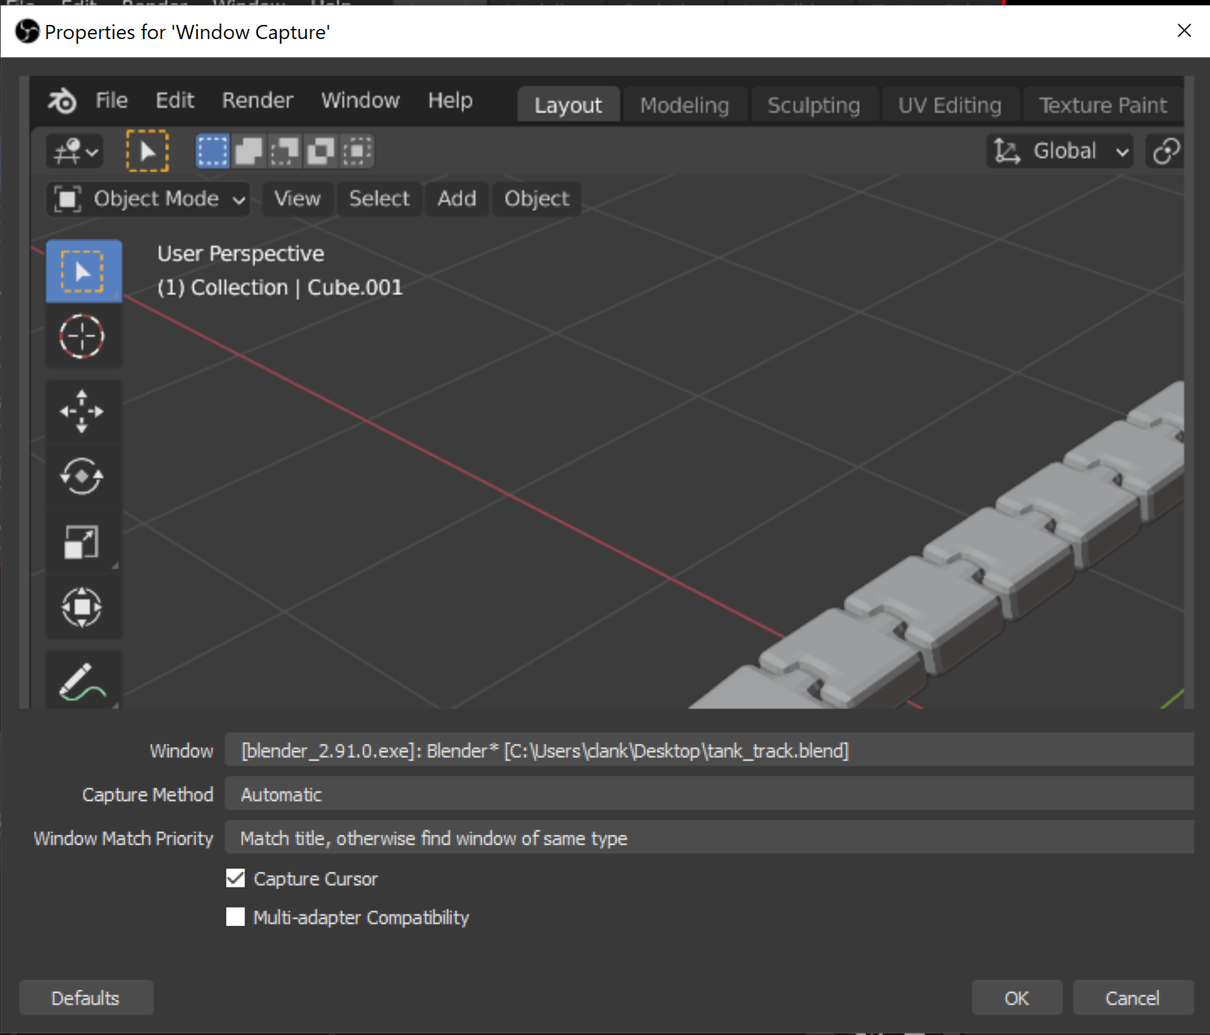Switch to the Modeling workspace tab
This screenshot has height=1035, width=1210.
point(685,105)
